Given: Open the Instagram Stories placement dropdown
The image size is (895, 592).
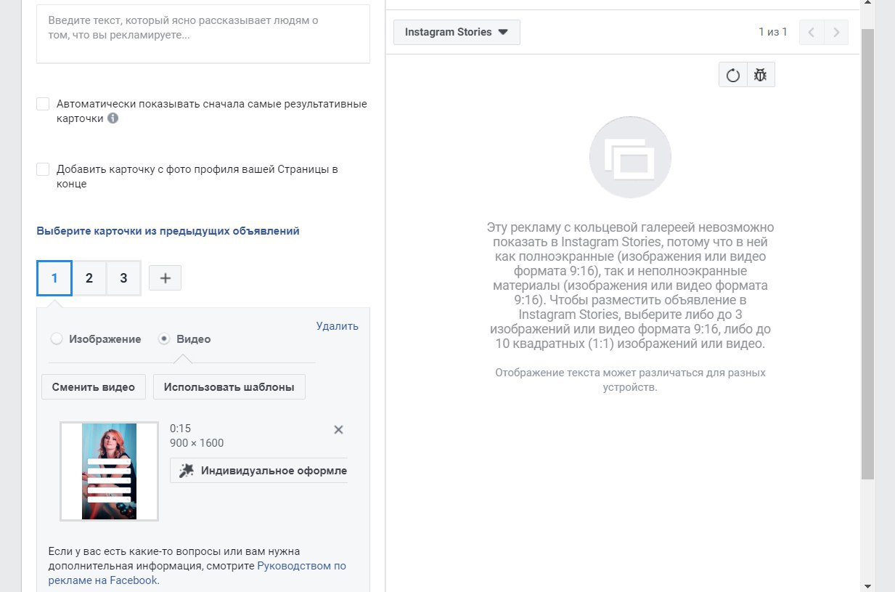Looking at the screenshot, I should click(x=457, y=32).
